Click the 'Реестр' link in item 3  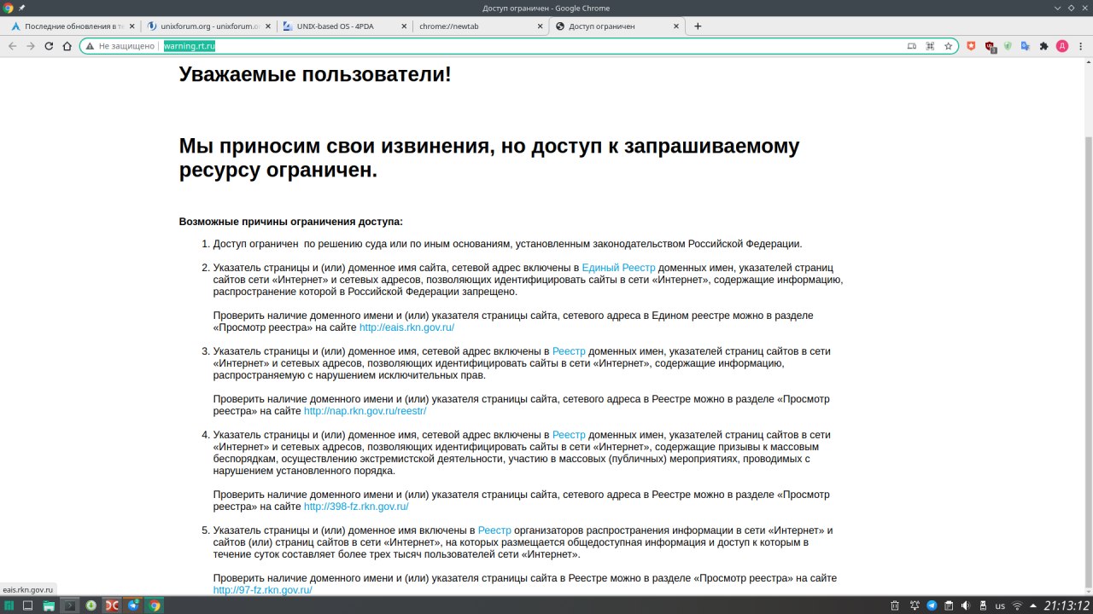click(x=569, y=351)
